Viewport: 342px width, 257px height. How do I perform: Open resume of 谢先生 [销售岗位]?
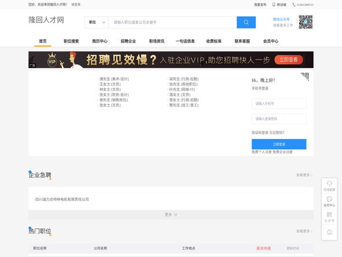click(x=114, y=100)
